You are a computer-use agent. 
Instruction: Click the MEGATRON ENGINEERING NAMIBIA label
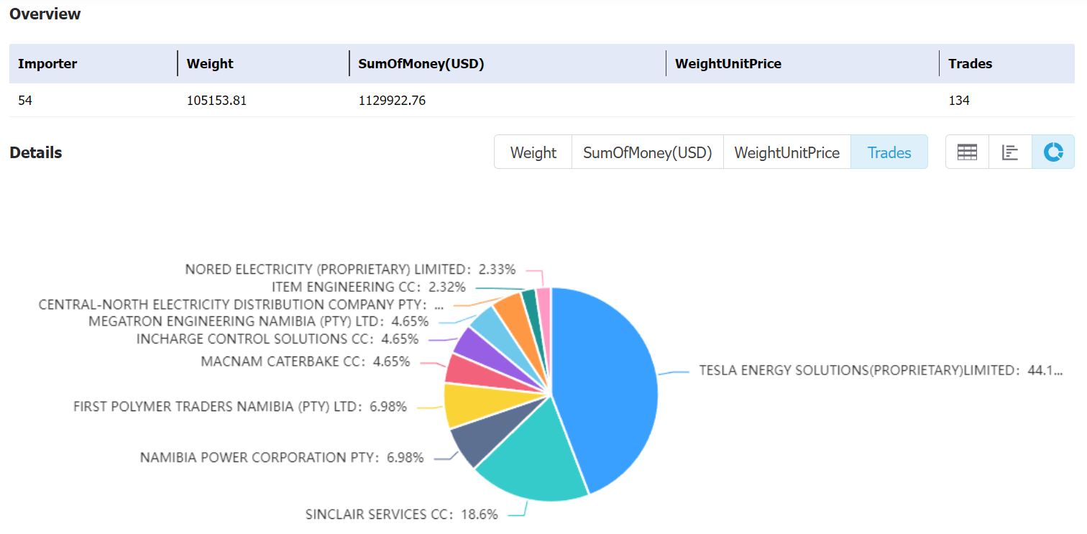coord(259,321)
